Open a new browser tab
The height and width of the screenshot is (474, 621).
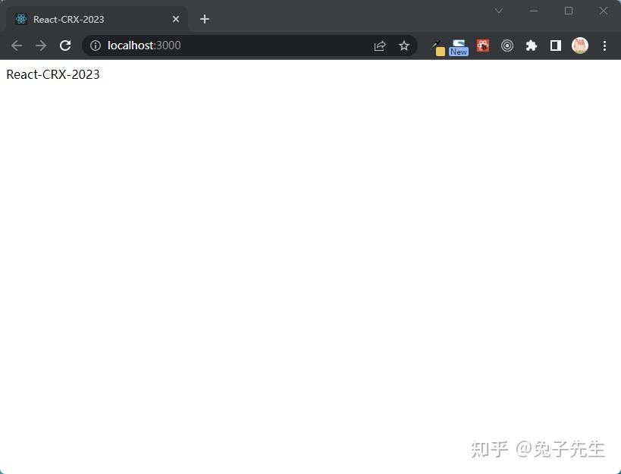pyautogui.click(x=204, y=18)
